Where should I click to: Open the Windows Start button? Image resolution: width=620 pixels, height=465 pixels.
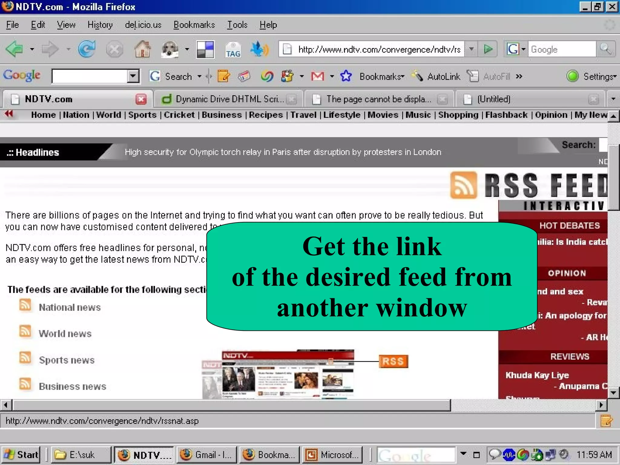click(x=21, y=455)
